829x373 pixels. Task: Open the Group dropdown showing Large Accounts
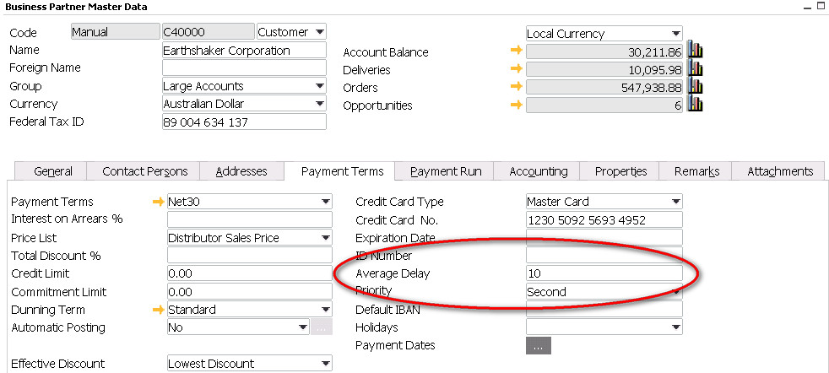[319, 86]
